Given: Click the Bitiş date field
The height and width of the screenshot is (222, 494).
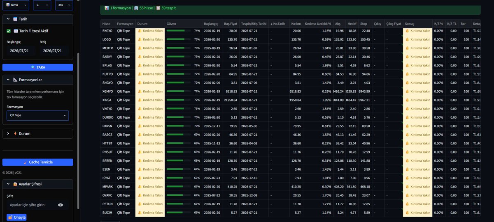Looking at the screenshot, I should click(54, 50).
